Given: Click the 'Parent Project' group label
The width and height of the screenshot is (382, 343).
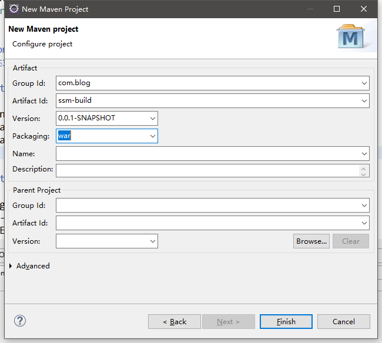Looking at the screenshot, I should click(37, 190).
